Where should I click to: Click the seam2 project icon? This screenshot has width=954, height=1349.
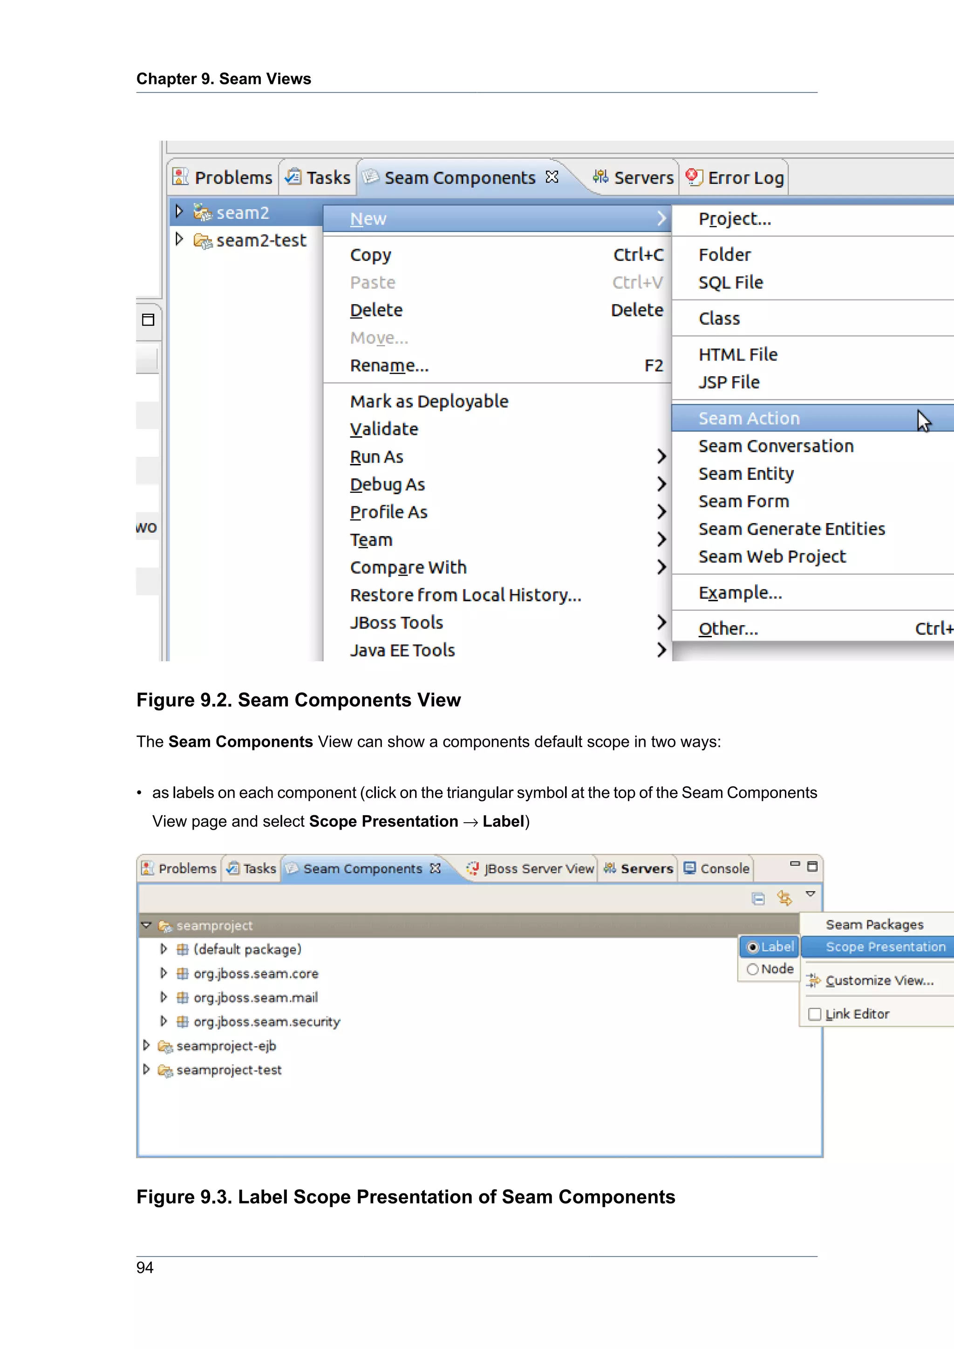pos(203,212)
